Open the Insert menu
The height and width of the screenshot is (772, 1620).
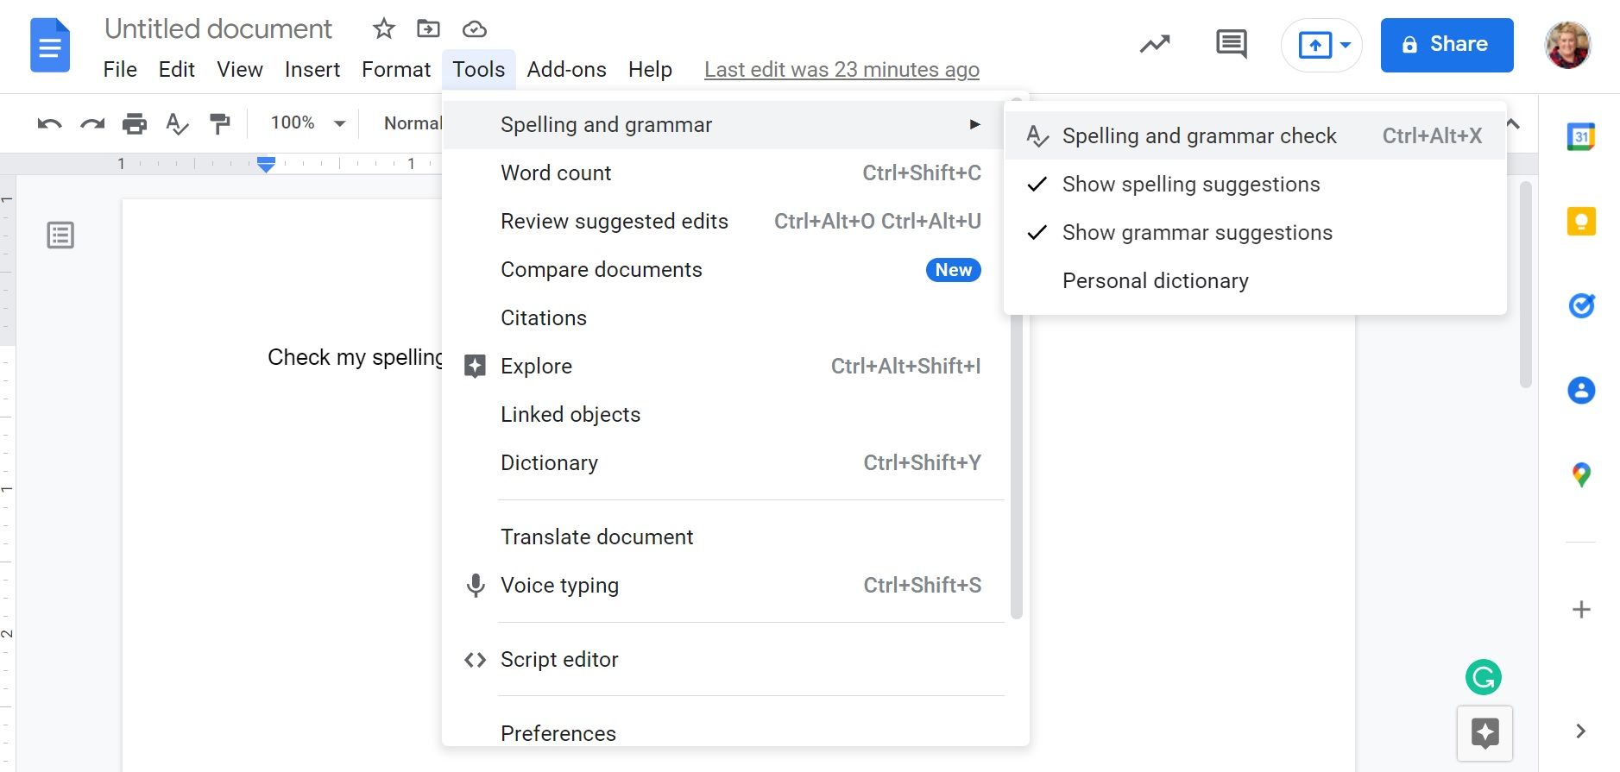click(312, 70)
